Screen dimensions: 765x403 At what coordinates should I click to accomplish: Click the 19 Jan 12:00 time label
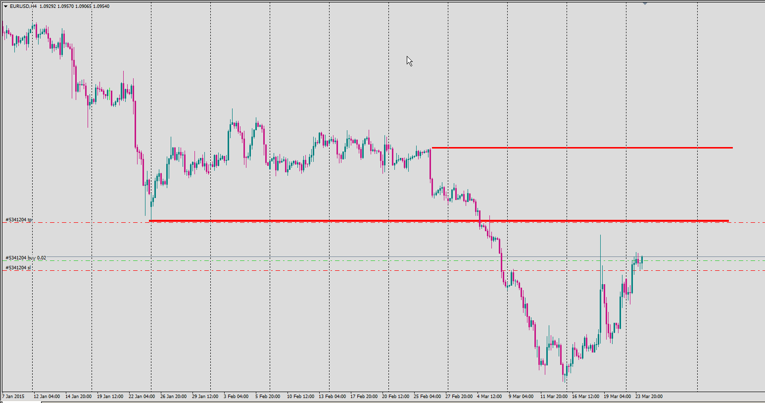[110, 396]
